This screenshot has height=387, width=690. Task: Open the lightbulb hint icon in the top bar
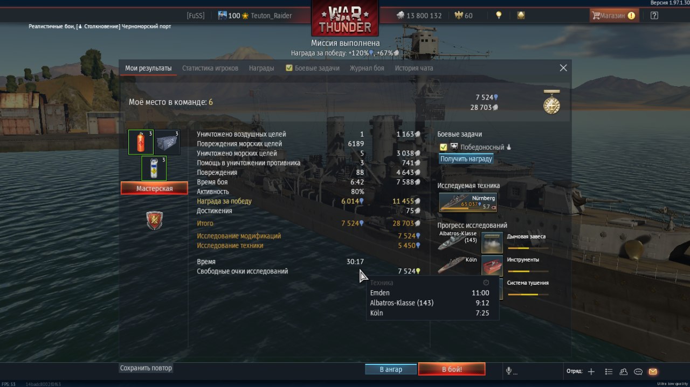499,16
